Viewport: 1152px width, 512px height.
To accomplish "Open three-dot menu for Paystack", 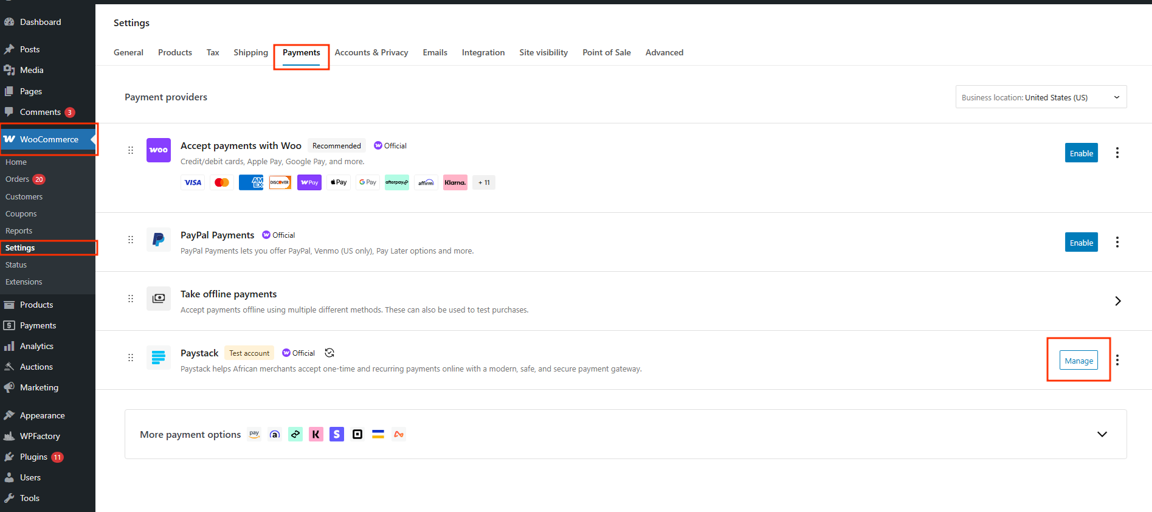I will 1117,360.
